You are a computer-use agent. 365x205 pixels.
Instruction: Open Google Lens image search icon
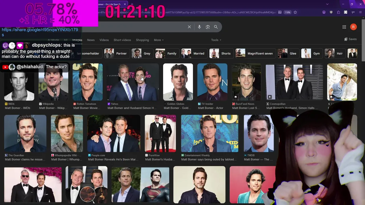tap(208, 27)
